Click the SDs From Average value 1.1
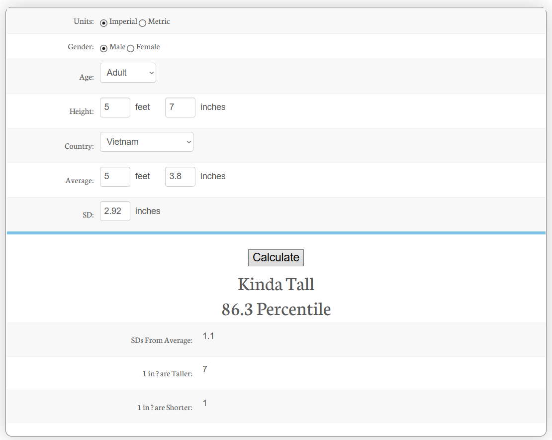 (x=208, y=336)
